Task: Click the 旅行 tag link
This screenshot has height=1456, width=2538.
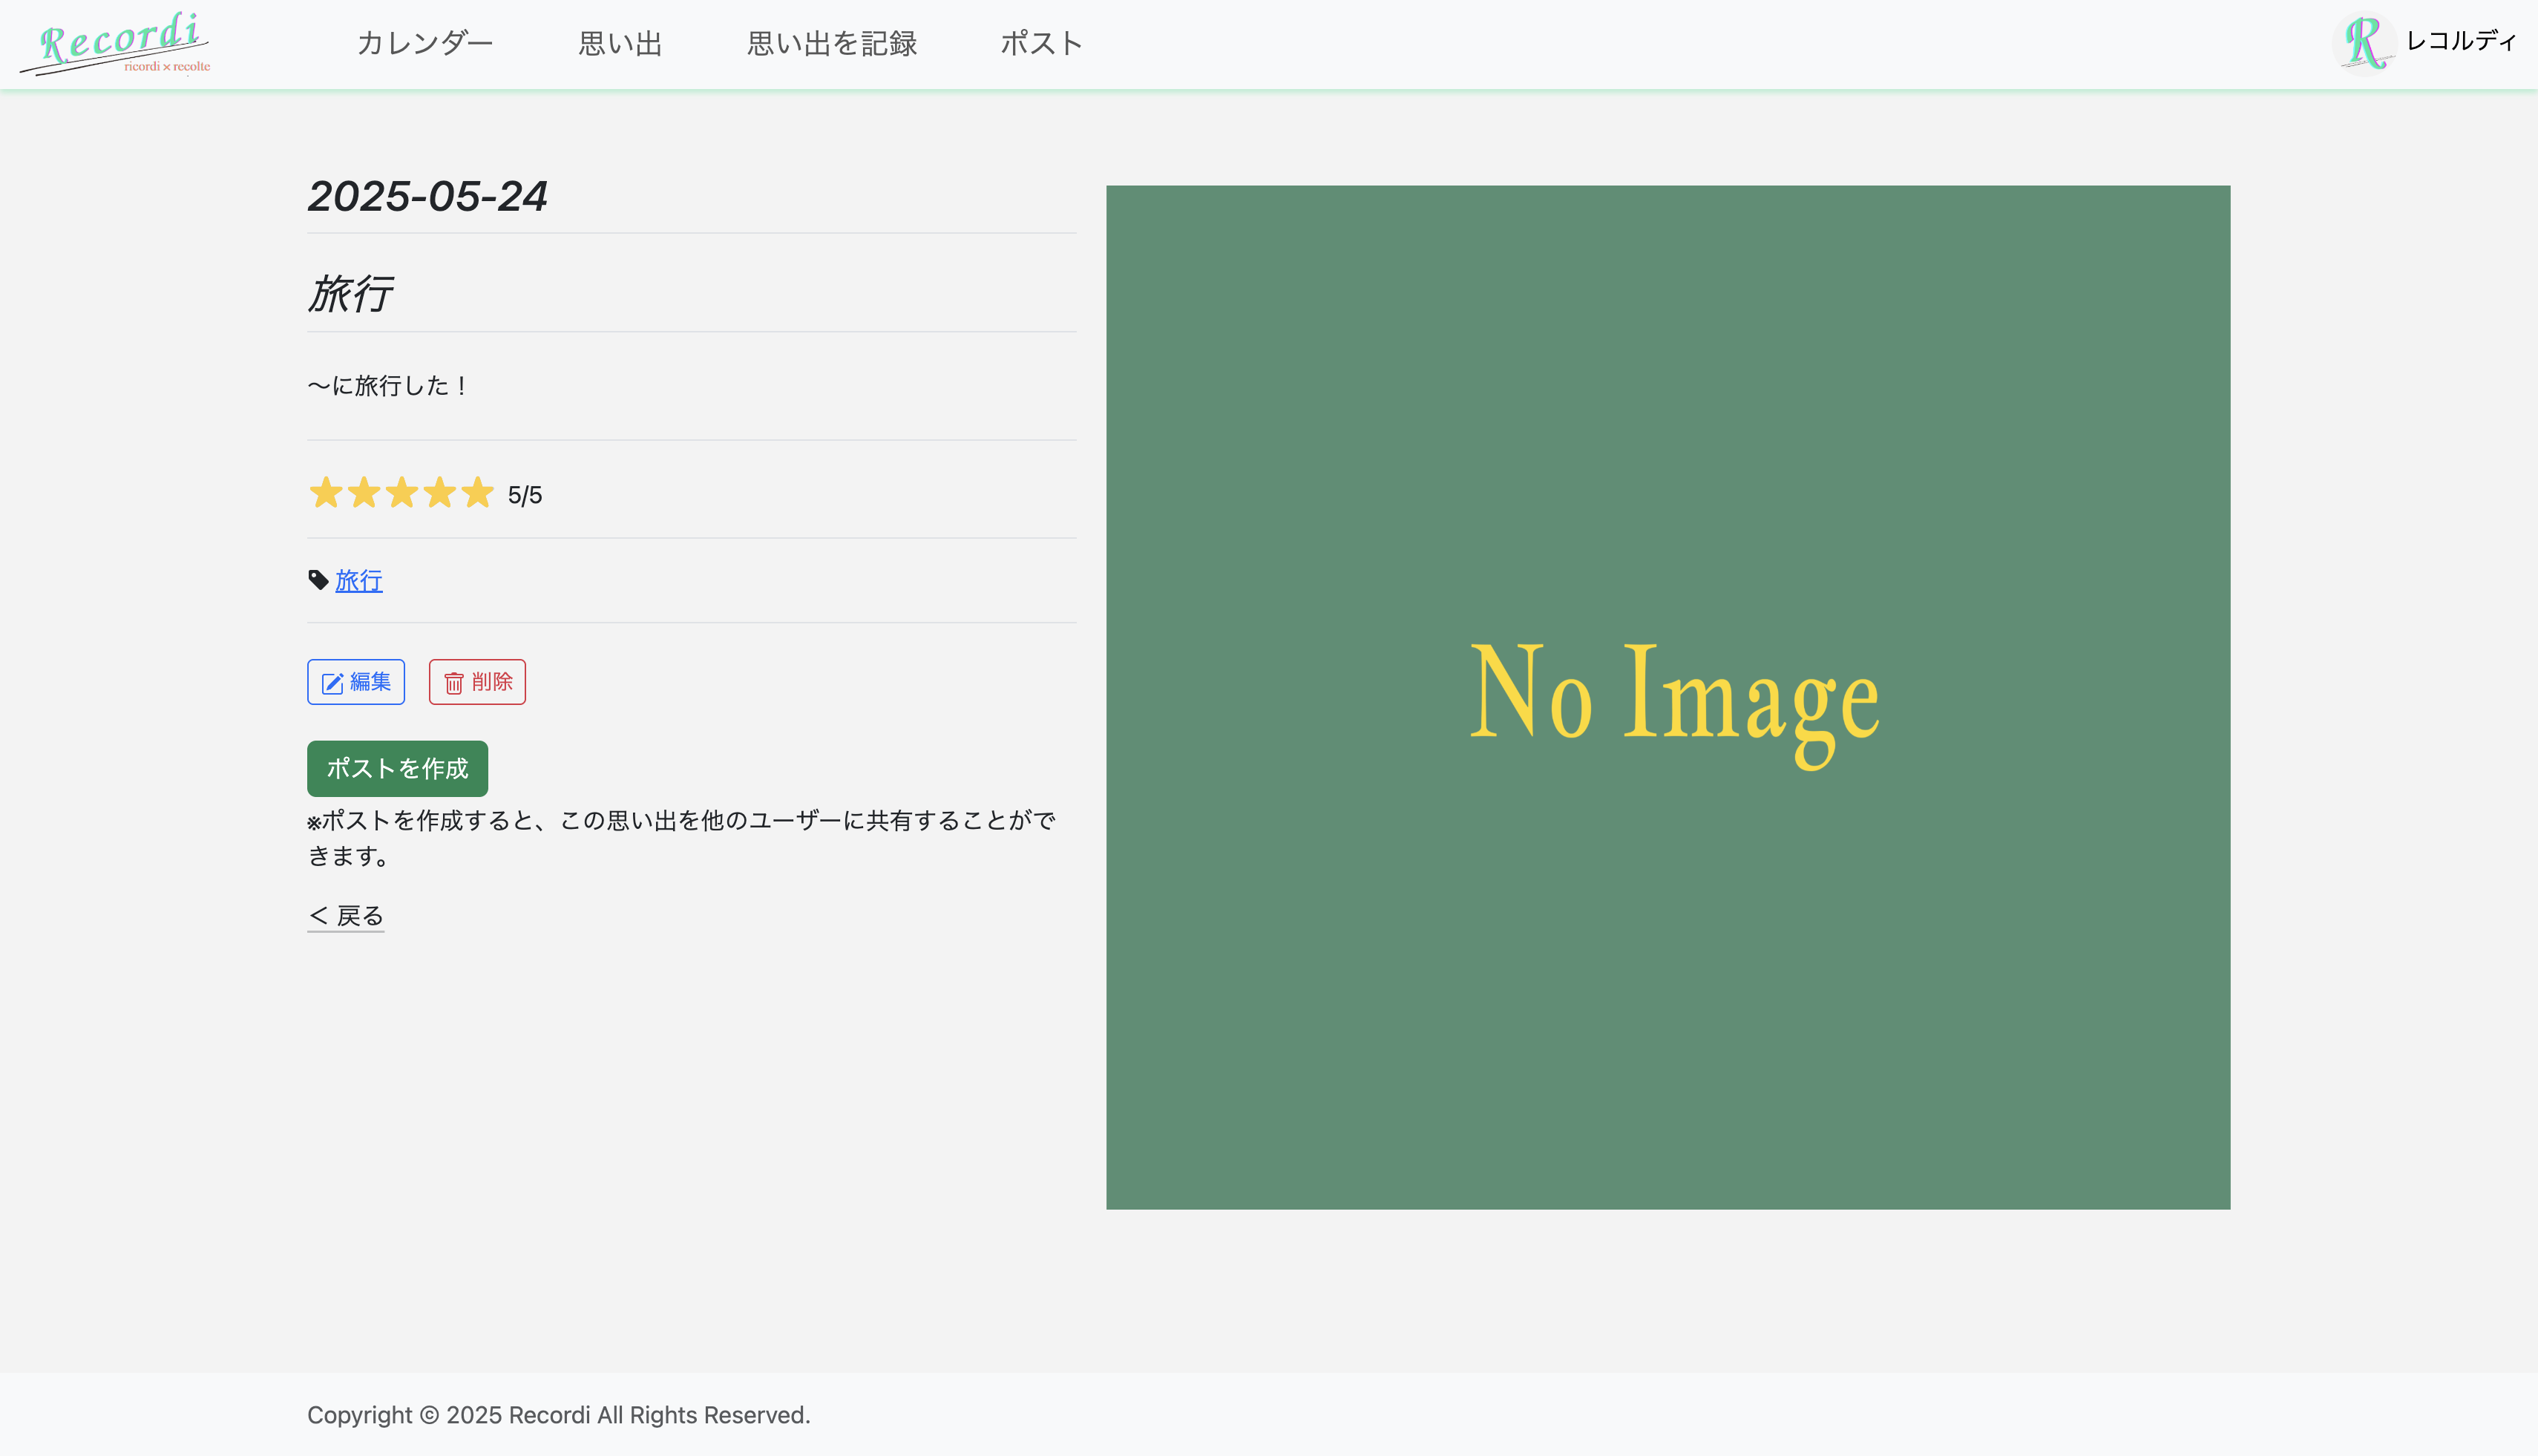Action: 359,581
